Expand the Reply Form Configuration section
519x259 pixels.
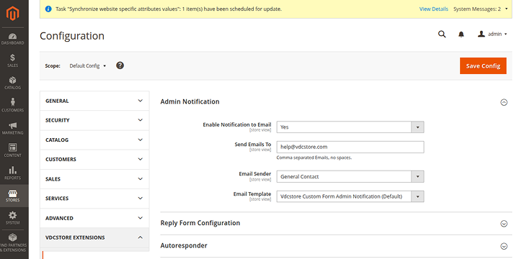point(336,223)
